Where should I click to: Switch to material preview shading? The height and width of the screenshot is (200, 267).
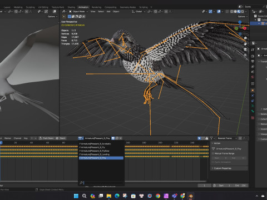coord(239,12)
